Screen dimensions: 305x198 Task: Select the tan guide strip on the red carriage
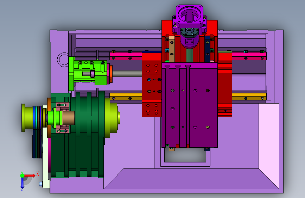[172, 49]
